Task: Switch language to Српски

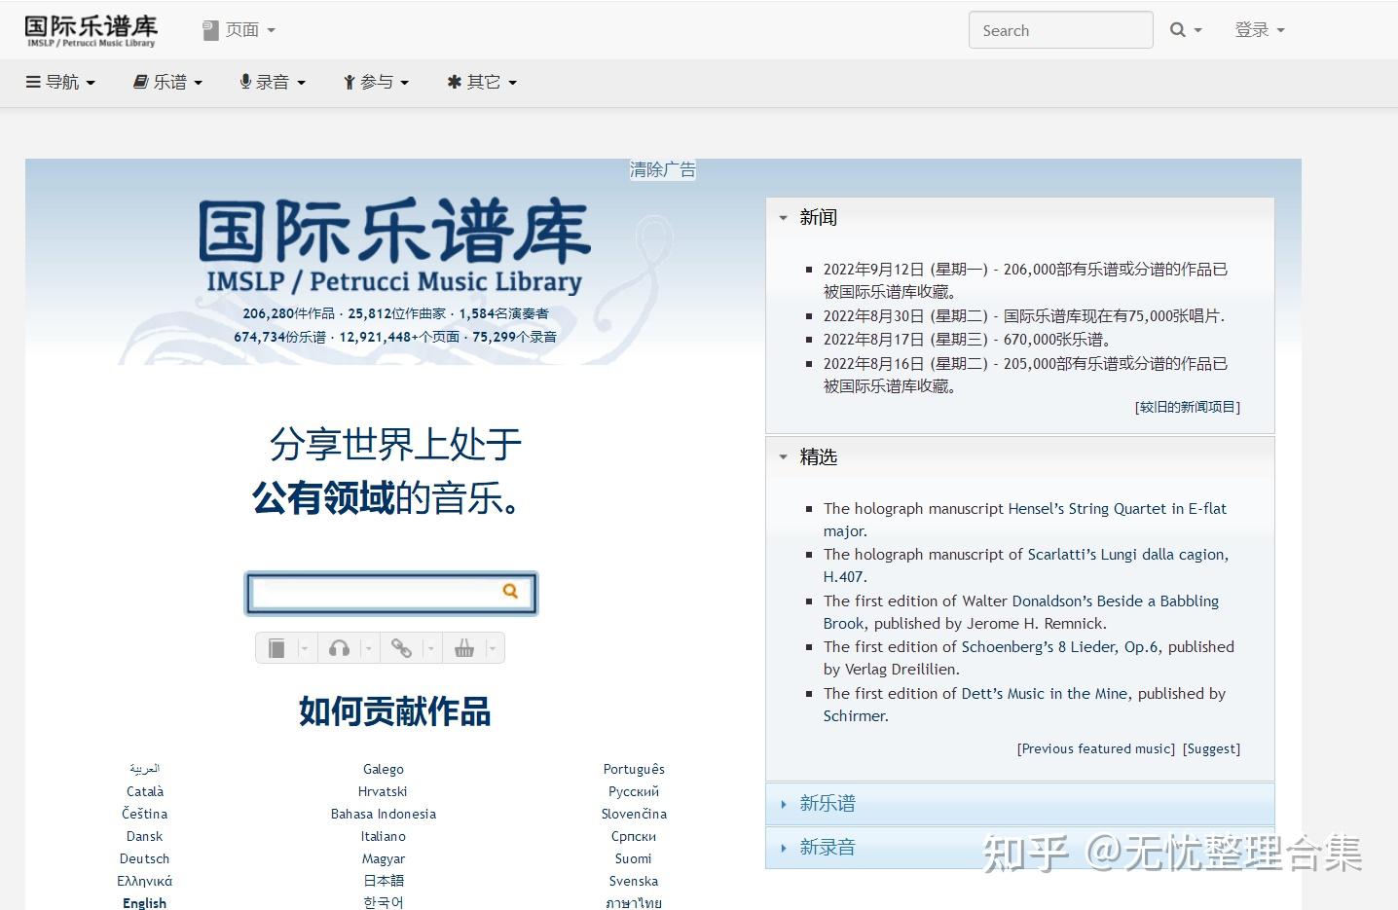Action: (634, 836)
